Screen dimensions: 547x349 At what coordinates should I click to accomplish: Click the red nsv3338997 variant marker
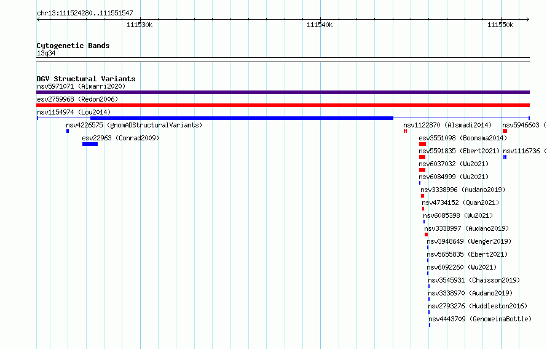pyautogui.click(x=427, y=235)
